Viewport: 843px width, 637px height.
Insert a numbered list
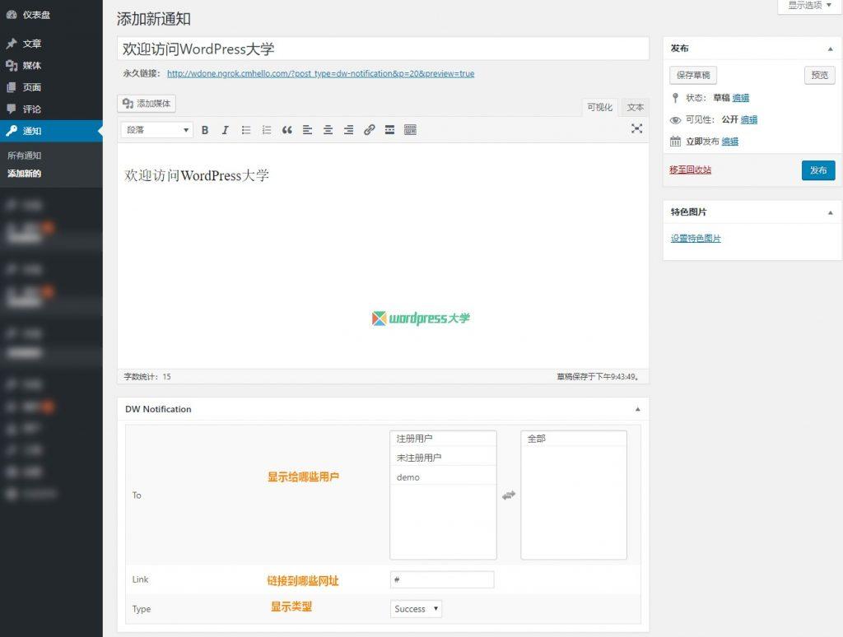pyautogui.click(x=266, y=130)
